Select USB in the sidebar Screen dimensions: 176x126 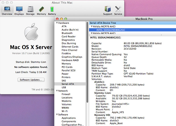[x=64, y=87]
